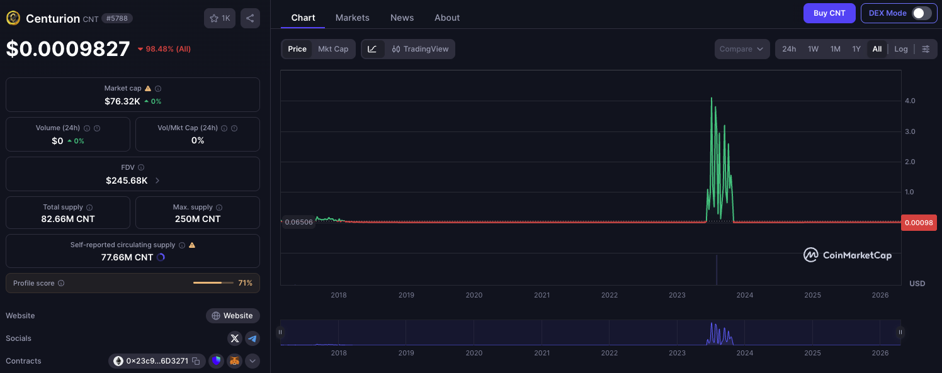Expand the FDV details arrow
Screen dimensions: 942x373
tap(157, 181)
